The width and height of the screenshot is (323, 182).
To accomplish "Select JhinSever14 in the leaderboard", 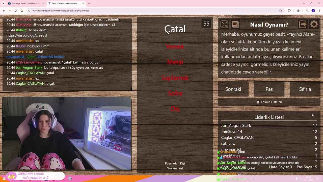I will click(x=232, y=131).
